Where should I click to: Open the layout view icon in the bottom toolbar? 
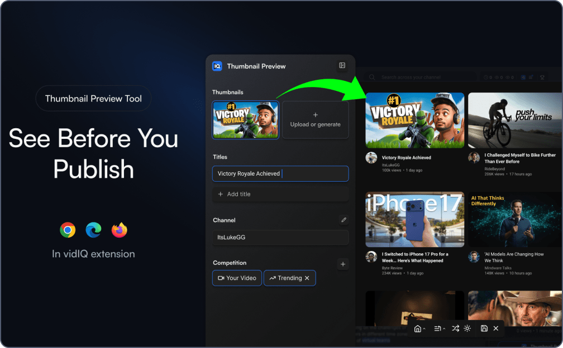pos(438,328)
